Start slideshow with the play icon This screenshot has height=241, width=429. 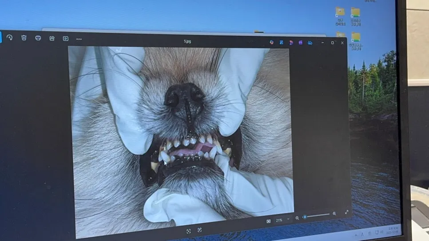point(66,39)
